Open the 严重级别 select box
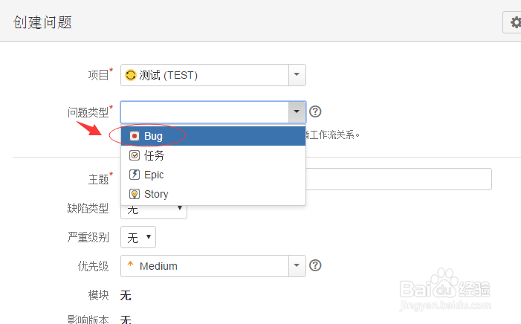Image resolution: width=521 pixels, height=324 pixels. pyautogui.click(x=138, y=237)
